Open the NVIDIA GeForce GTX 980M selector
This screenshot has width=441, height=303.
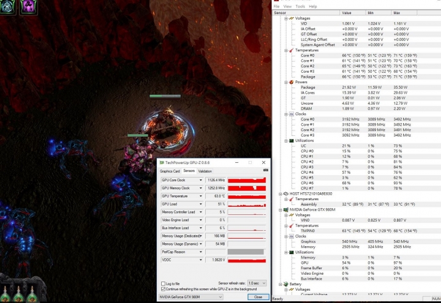click(190, 297)
